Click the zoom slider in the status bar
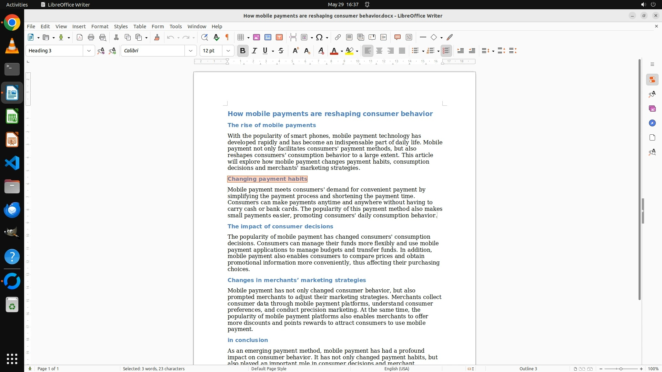The height and width of the screenshot is (372, 662). tap(621, 369)
